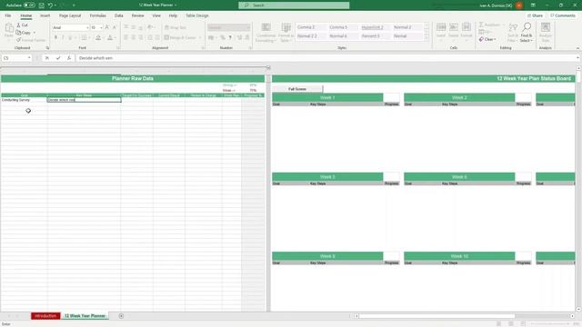Open the Introduction sheet tab
The width and height of the screenshot is (582, 327).
pos(45,316)
